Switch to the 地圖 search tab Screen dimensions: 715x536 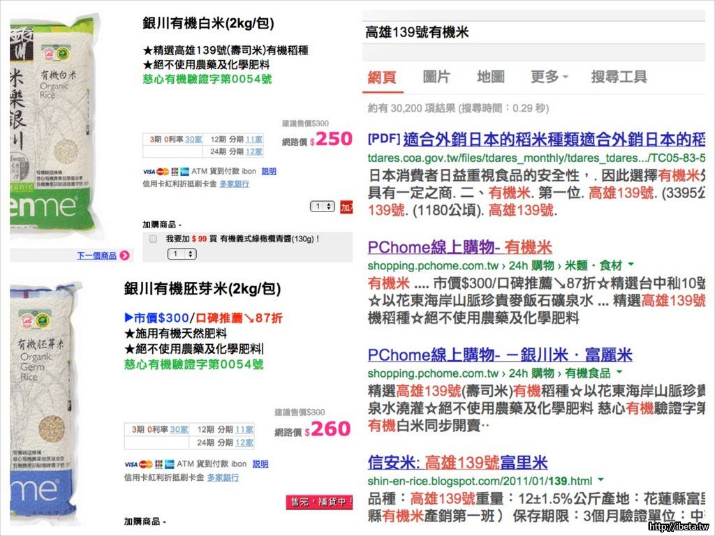pyautogui.click(x=491, y=77)
